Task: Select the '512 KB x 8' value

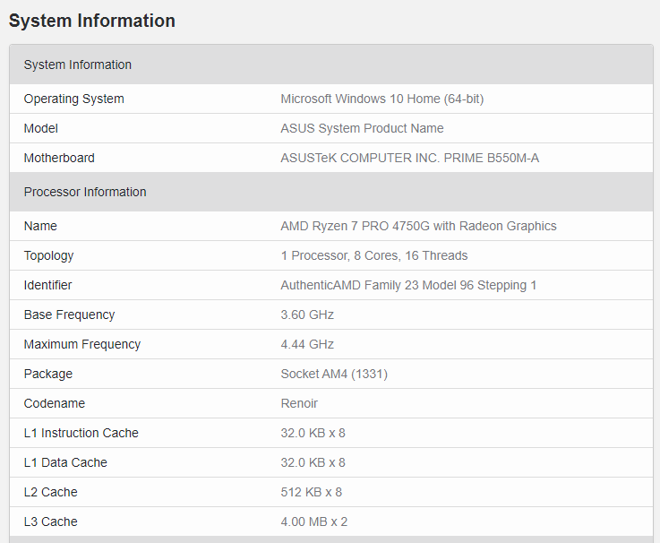Action: (312, 492)
